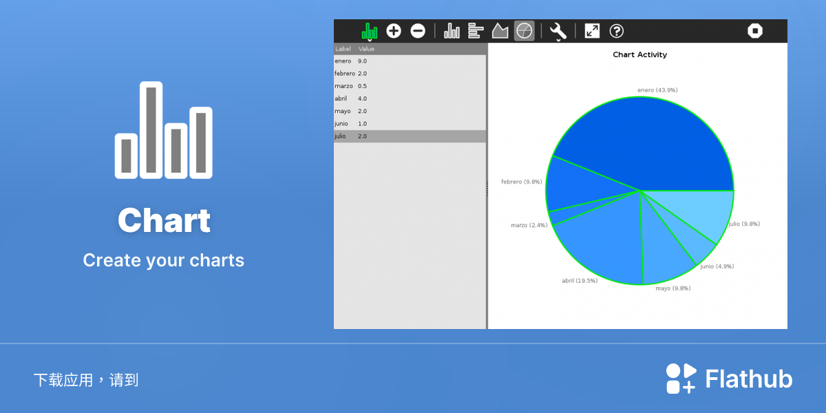
Task: Select the highlighted julio row
Action: pos(410,136)
